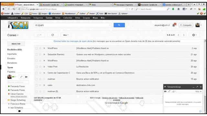
Task: Select the sales message checkbox
Action: (x=37, y=85)
